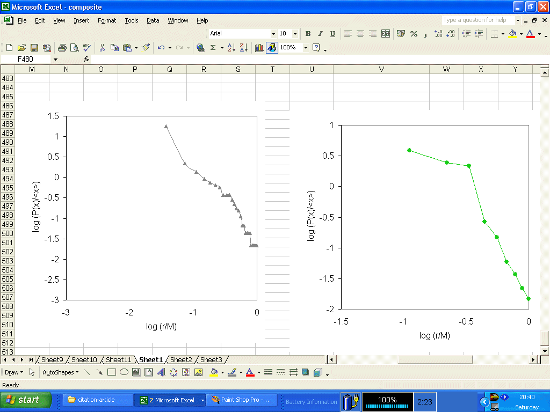The height and width of the screenshot is (412, 550).
Task: Run the ABC spelling check
Action: (86, 48)
